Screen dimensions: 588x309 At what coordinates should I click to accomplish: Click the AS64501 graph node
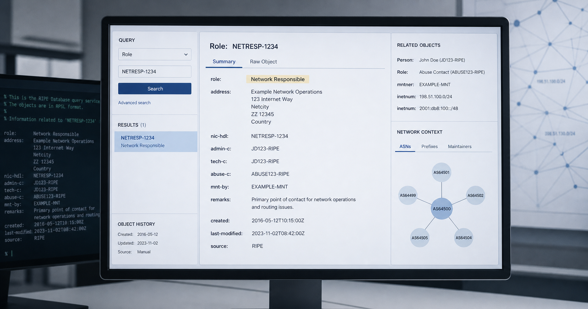coord(441,172)
